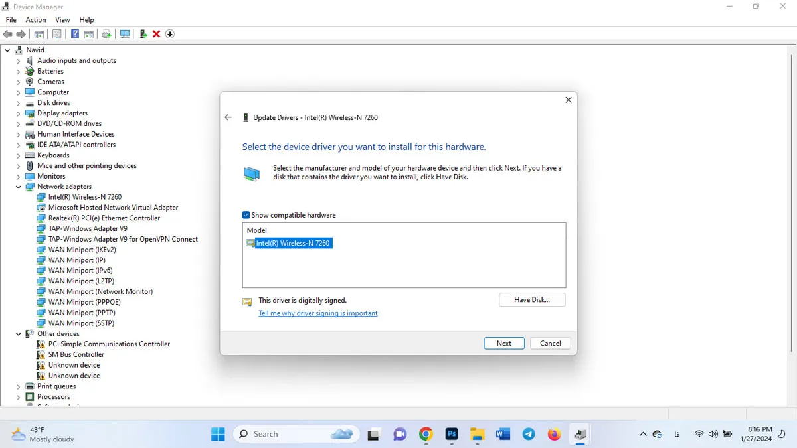Click the blue Help question mark toolbar icon
797x448 pixels.
click(75, 34)
